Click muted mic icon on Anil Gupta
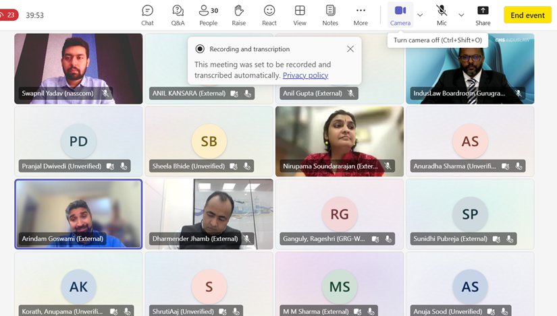 [x=350, y=93]
